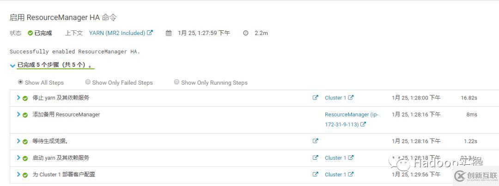Open Cluster 1 link in 停止 yarn row
Screen dimensions: 499x186
[x=335, y=98]
